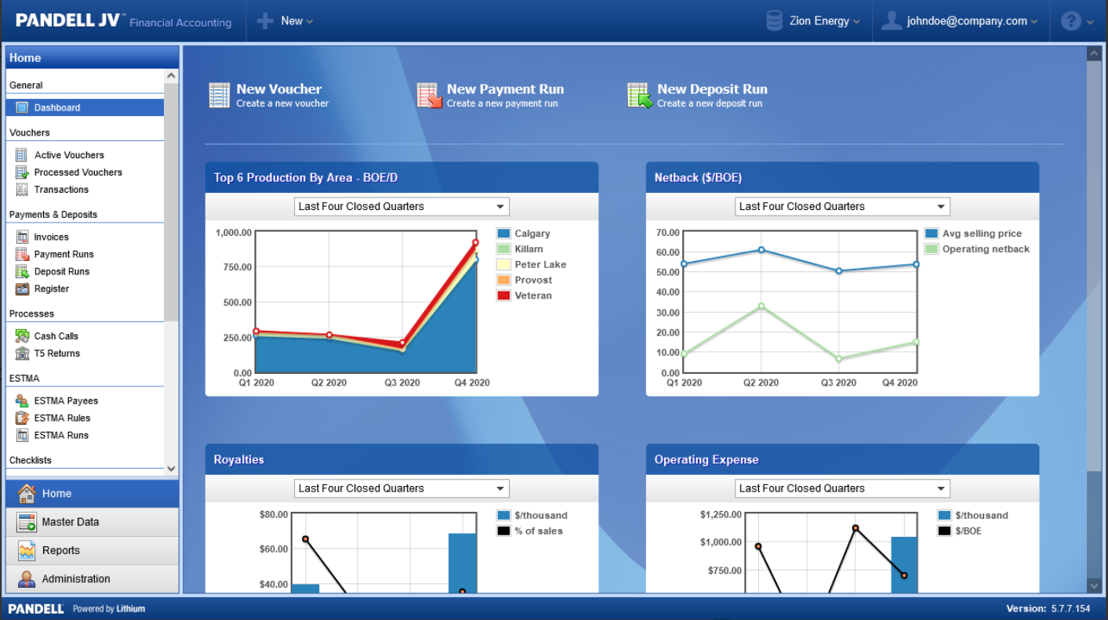Click the T5 Returns icon
Viewport: 1108px width, 620px height.
(x=22, y=353)
